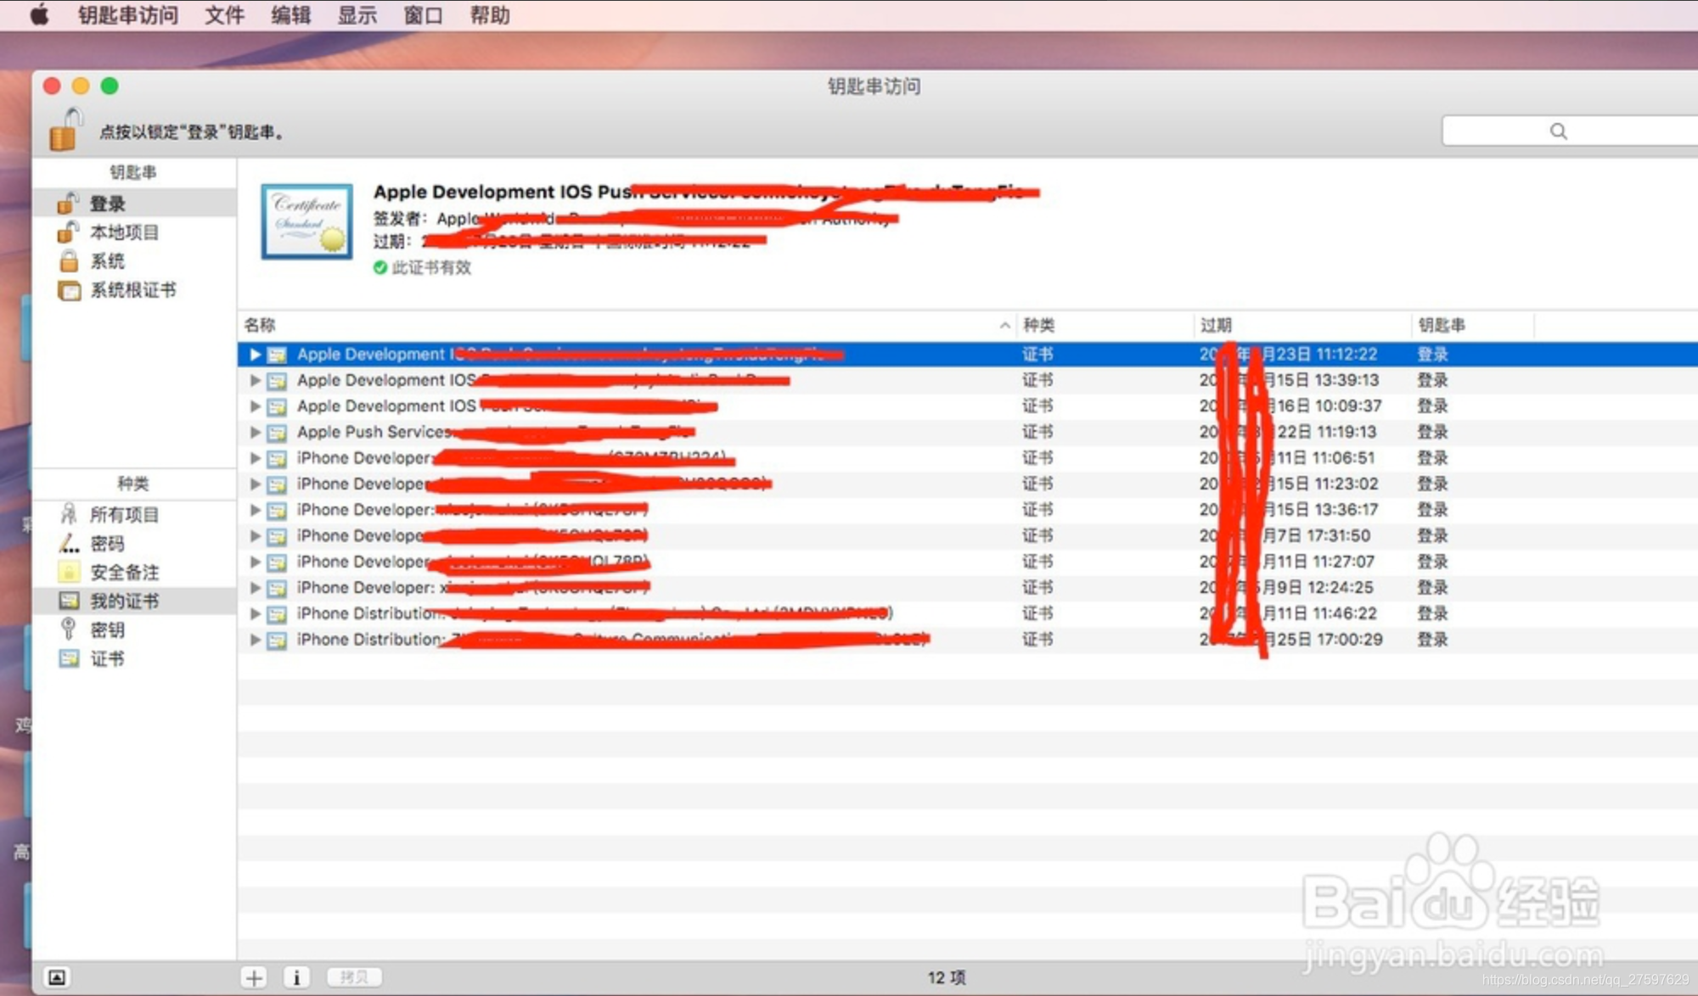
Task: Click the 此证书有效 status text
Action: click(431, 268)
